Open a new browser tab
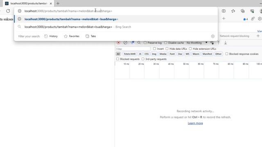262x147 pixels. coord(58,3)
